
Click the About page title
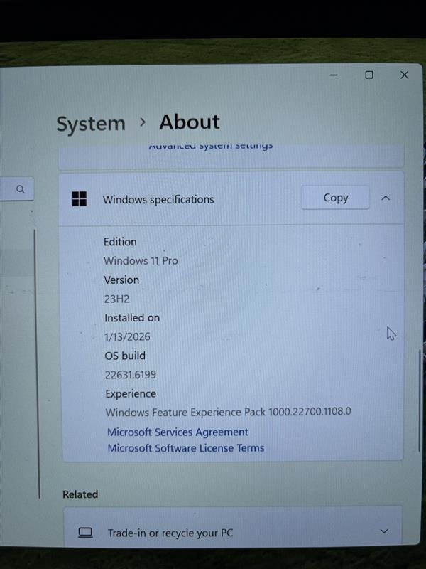[x=190, y=122]
